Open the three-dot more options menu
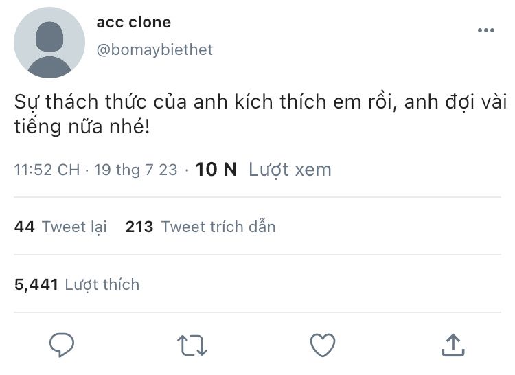Viewport: 515px width, 375px height. (485, 30)
